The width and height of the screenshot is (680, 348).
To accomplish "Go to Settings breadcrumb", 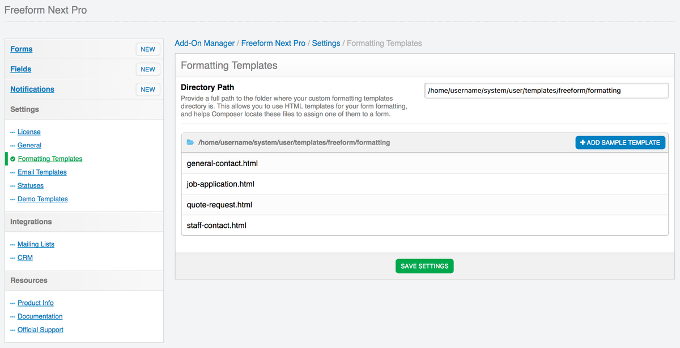I will tap(326, 43).
